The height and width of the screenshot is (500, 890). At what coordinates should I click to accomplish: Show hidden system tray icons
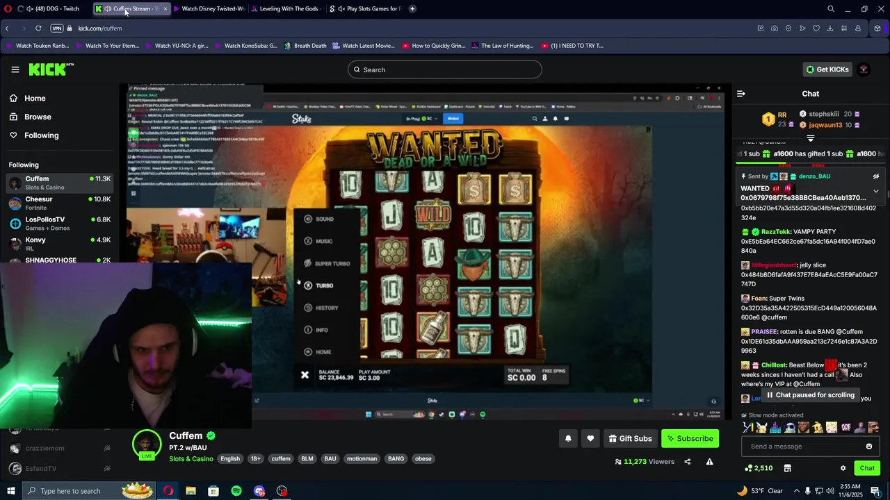[797, 491]
